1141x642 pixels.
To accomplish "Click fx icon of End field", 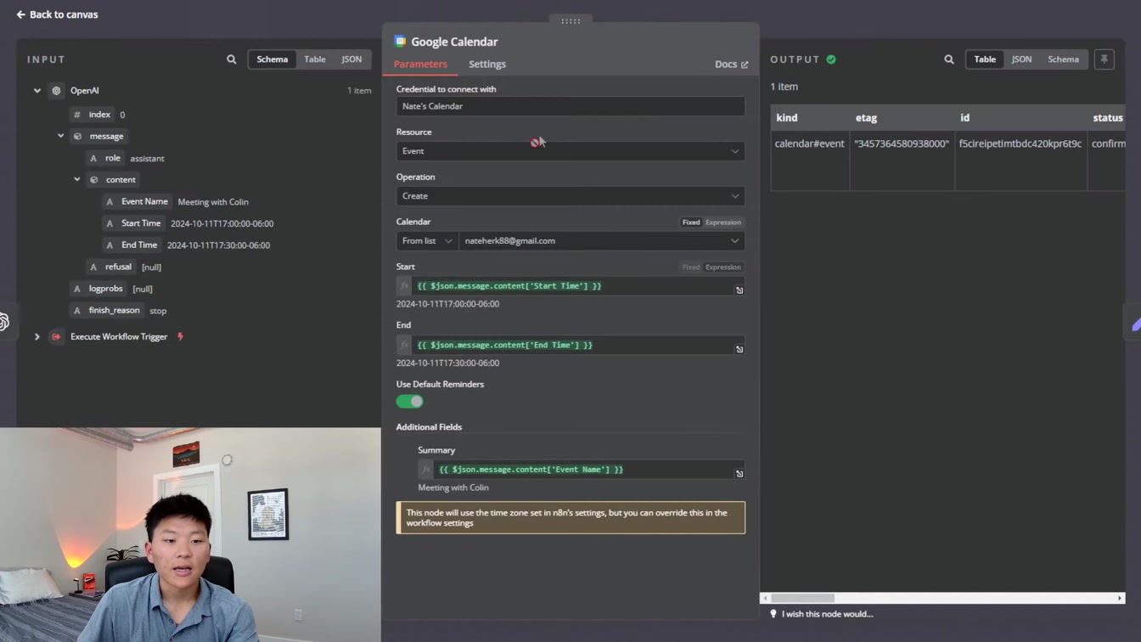I will click(x=404, y=346).
